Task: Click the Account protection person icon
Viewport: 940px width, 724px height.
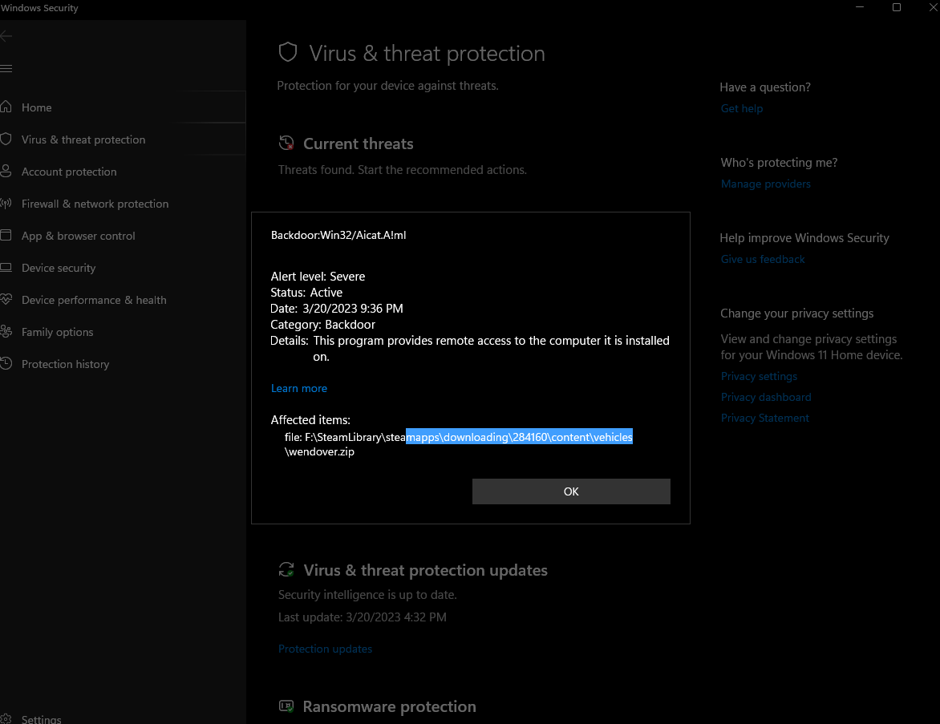Action: [x=6, y=171]
